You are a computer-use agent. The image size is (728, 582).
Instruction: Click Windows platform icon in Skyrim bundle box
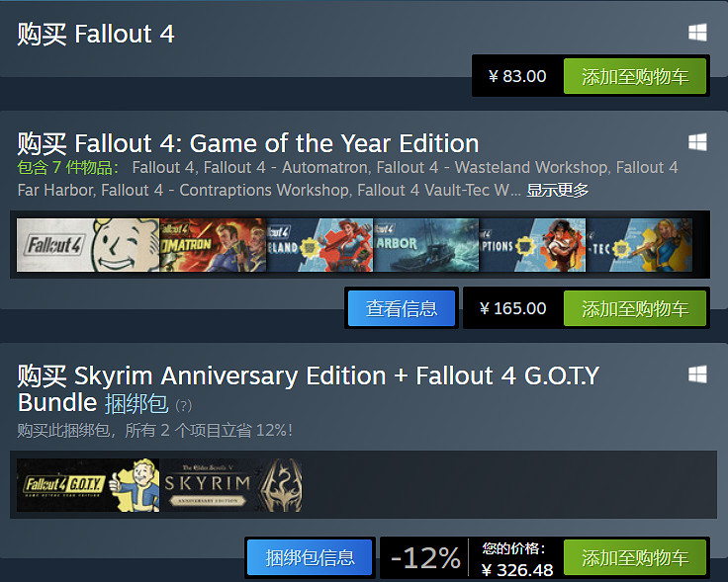click(x=697, y=374)
